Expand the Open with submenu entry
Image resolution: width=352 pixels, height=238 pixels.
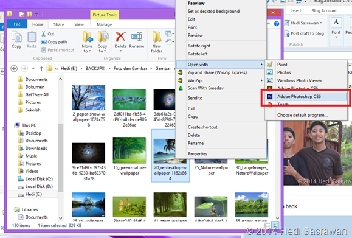(221, 65)
